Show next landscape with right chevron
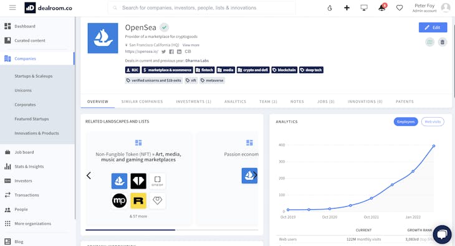 tap(255, 175)
